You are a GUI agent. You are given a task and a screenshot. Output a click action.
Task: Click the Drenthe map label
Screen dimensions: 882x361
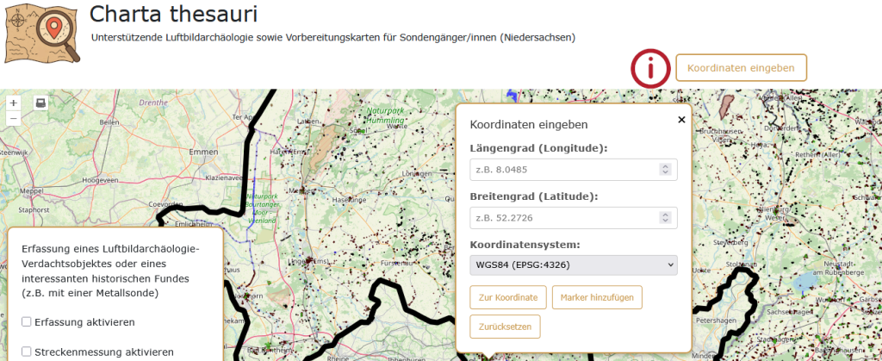tap(155, 103)
